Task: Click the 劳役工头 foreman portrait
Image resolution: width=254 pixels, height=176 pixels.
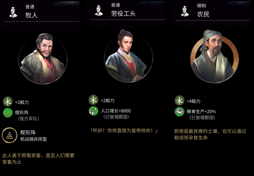Action: point(128,56)
